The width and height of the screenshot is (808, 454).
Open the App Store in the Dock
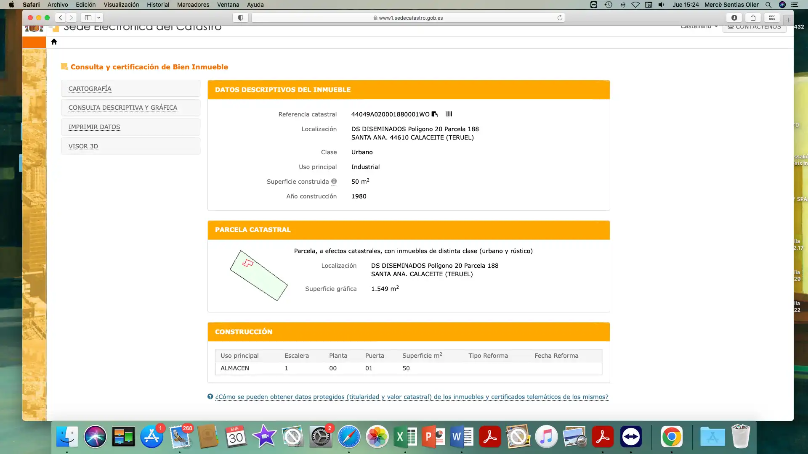point(151,437)
